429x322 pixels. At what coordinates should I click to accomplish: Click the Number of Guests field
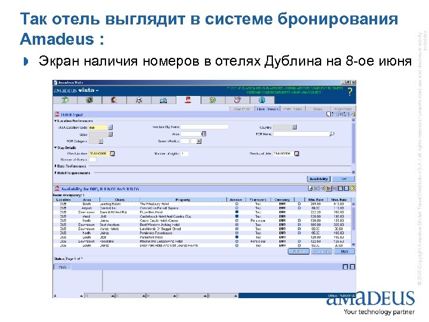[x=92, y=160]
